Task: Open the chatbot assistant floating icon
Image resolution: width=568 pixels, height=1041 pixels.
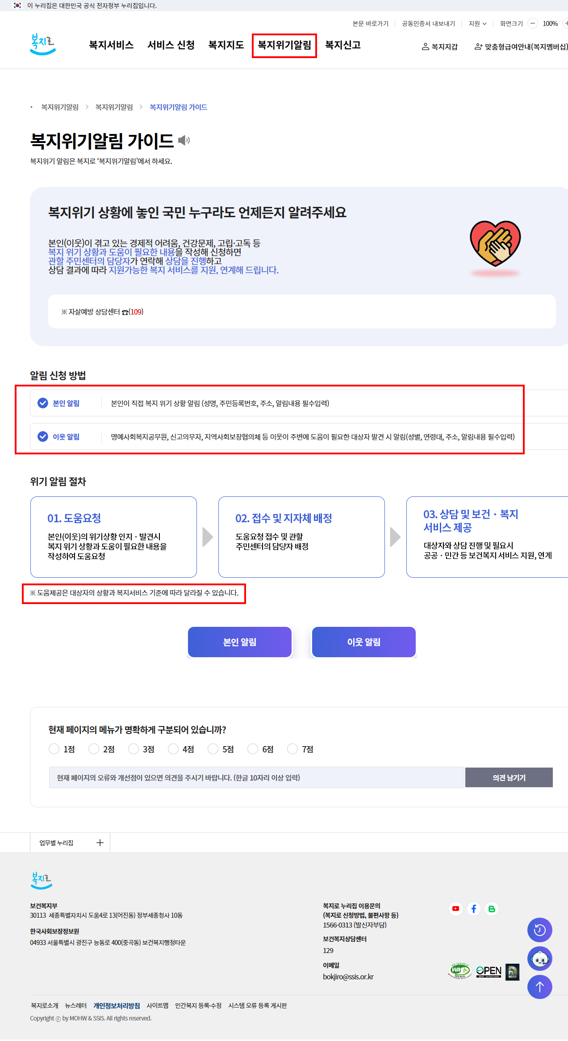Action: (x=540, y=958)
